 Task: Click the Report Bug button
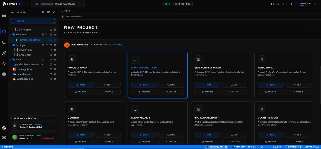click(x=182, y=4)
